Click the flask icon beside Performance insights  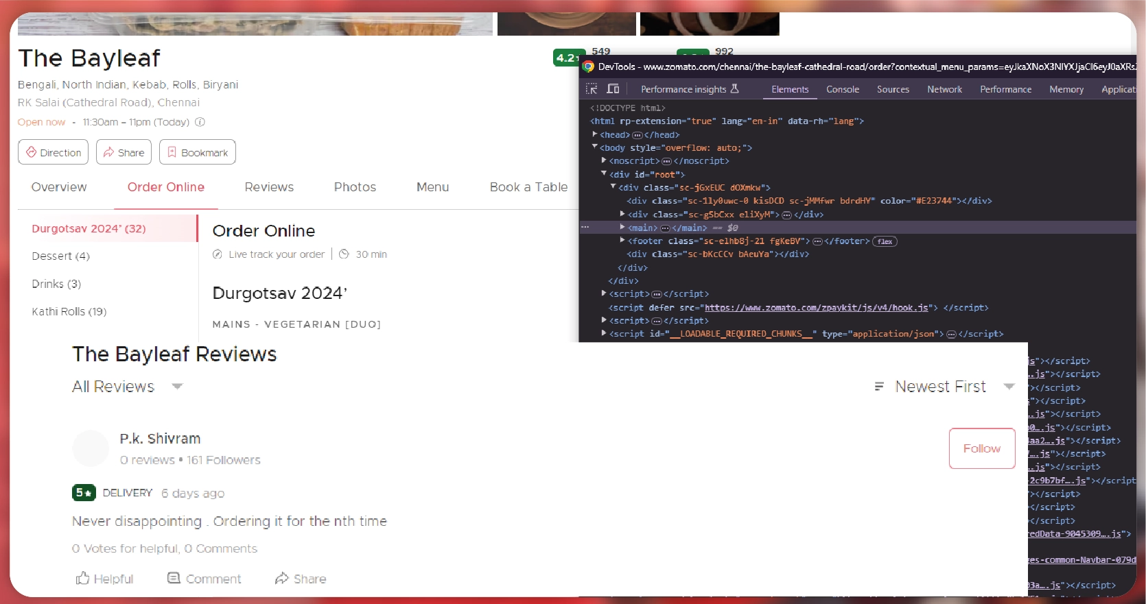click(x=734, y=88)
